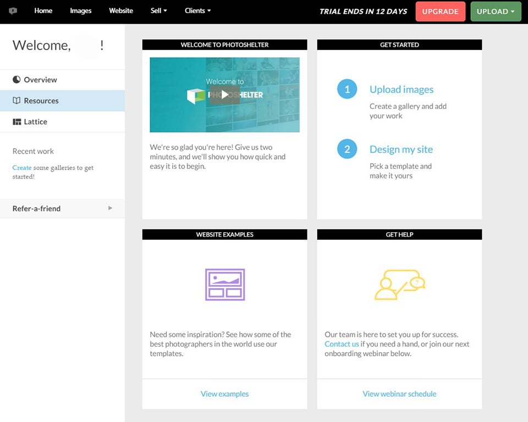The width and height of the screenshot is (528, 422).
Task: Click the Create galleries link
Action: (x=22, y=168)
